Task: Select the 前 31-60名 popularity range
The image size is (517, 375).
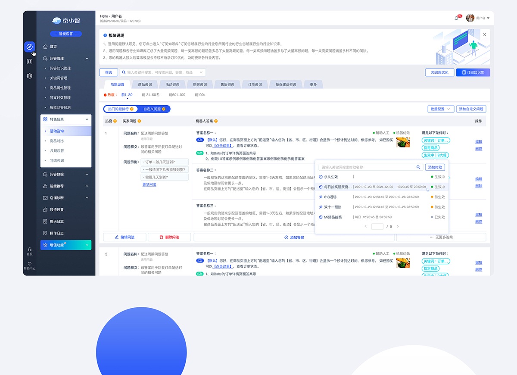Action: [150, 95]
